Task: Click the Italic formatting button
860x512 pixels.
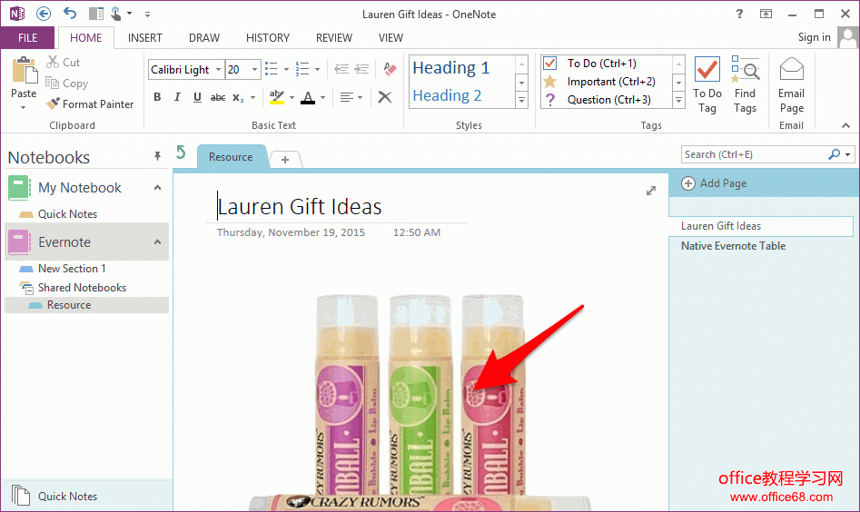Action: [177, 97]
